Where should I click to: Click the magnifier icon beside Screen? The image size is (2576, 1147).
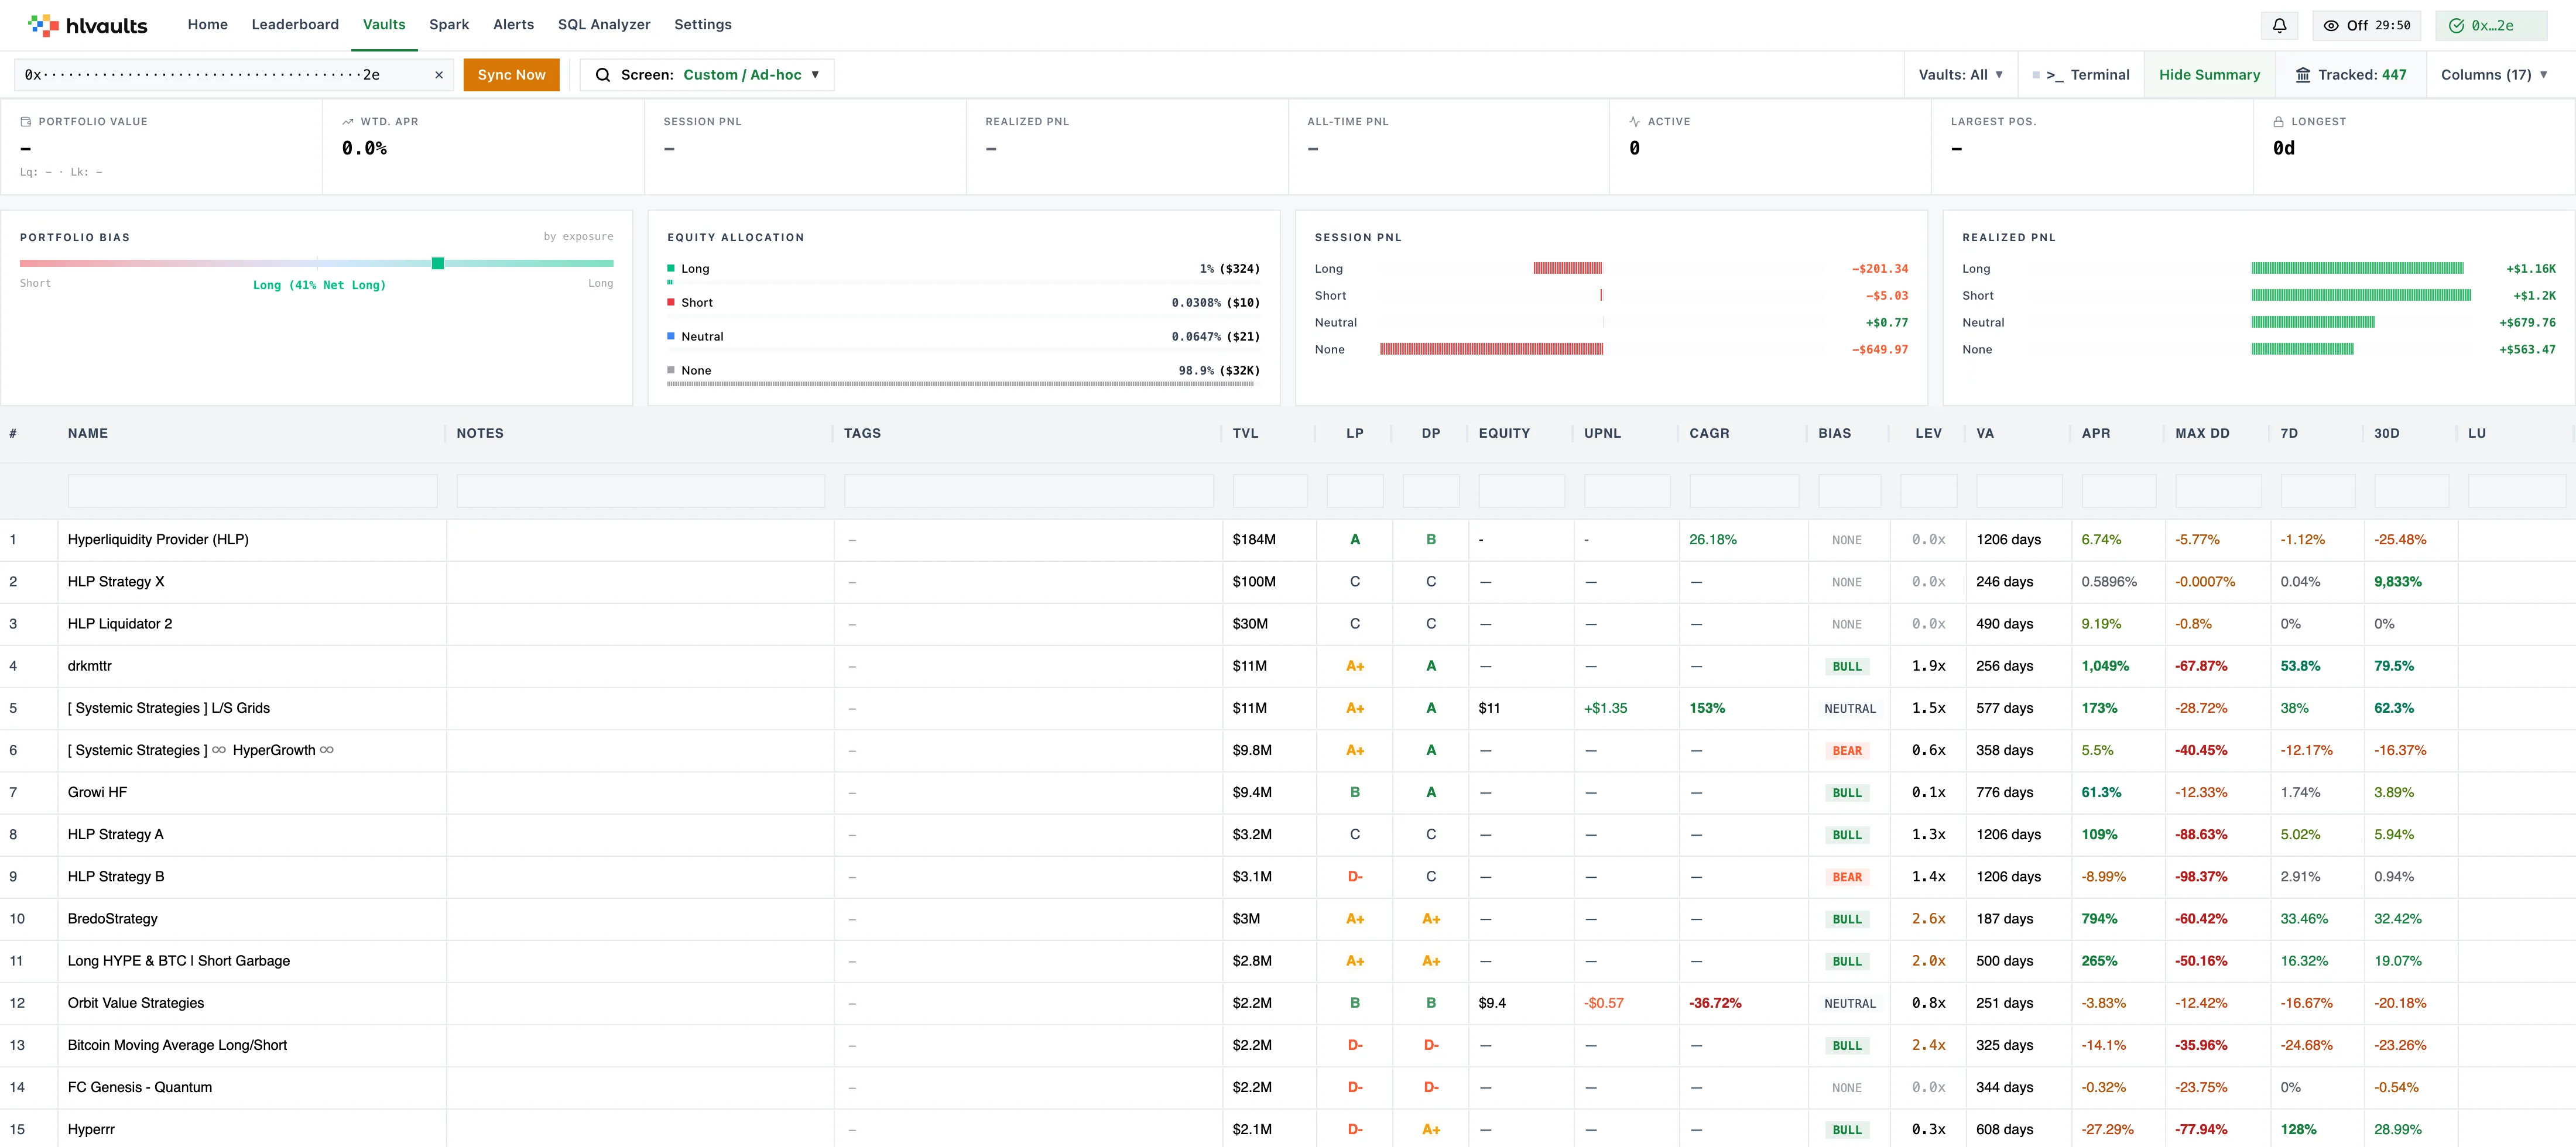[603, 75]
